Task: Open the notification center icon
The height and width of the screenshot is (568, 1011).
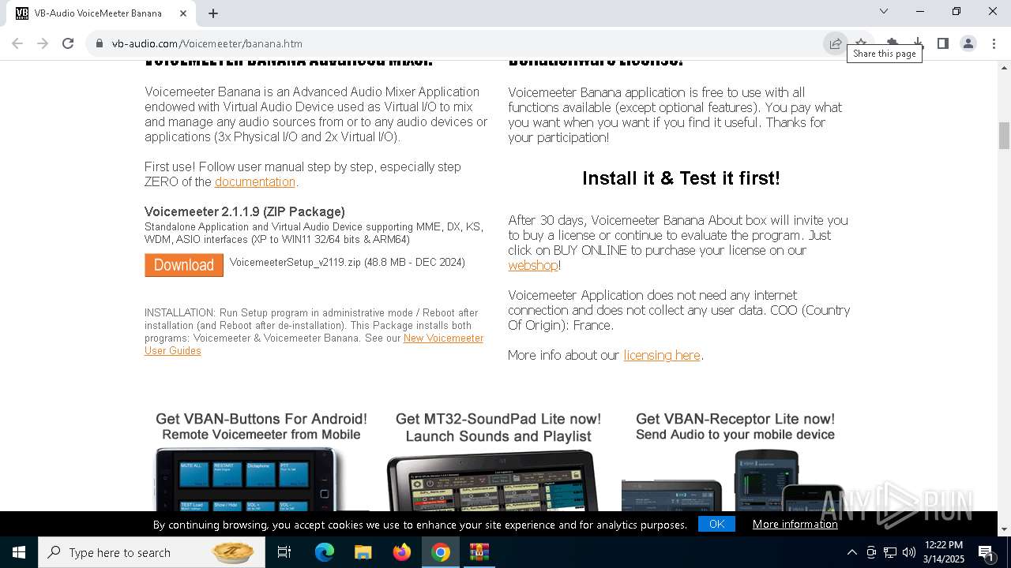Action: tap(987, 552)
